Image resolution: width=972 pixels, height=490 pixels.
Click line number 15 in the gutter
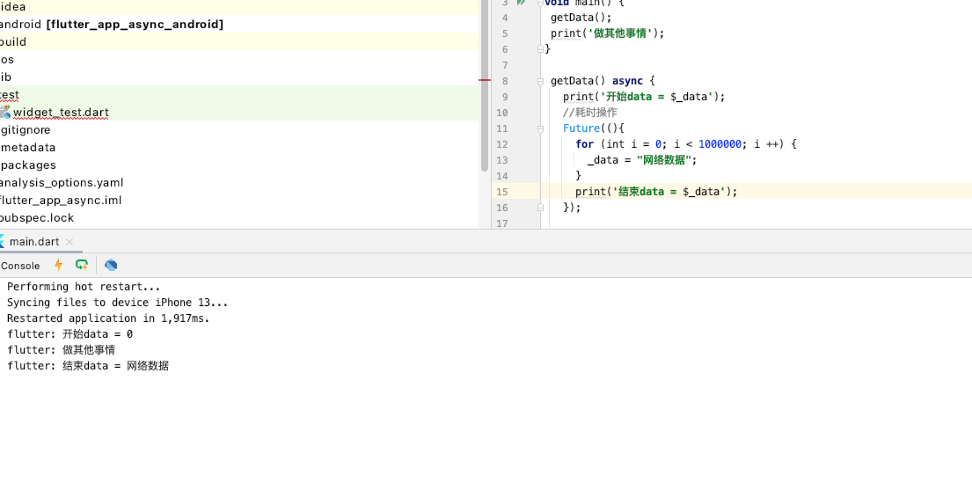501,192
